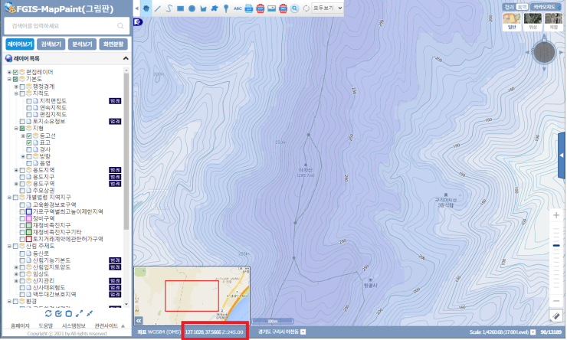This screenshot has height=340, width=567.
Task: Select the polygon drawing tool
Action: tap(203, 8)
